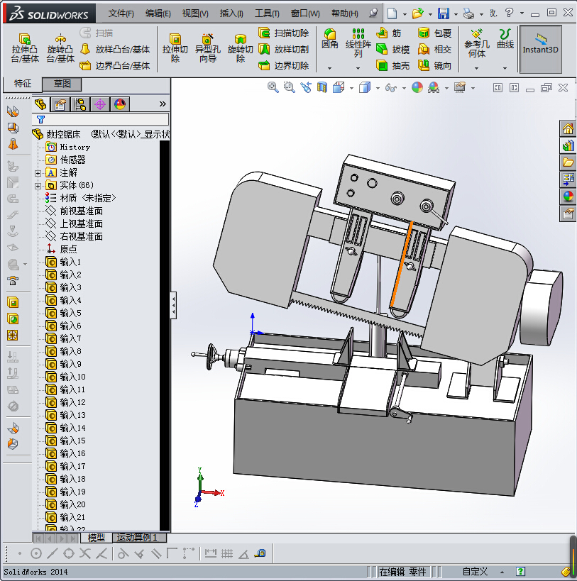The height and width of the screenshot is (581, 577).
Task: Expand the 实体(66) solid bodies node
Action: 38,186
